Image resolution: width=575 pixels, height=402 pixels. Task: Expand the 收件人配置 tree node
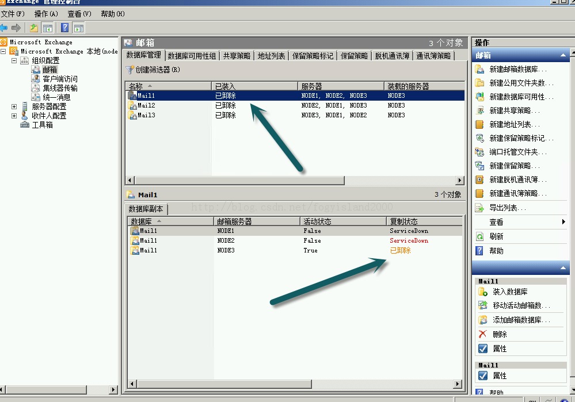[x=14, y=116]
